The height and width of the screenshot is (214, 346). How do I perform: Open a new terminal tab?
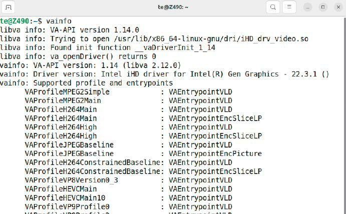[x=8, y=7]
